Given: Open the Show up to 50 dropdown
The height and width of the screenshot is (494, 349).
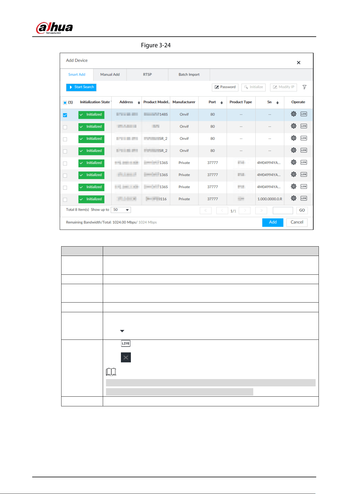Looking at the screenshot, I should (121, 210).
